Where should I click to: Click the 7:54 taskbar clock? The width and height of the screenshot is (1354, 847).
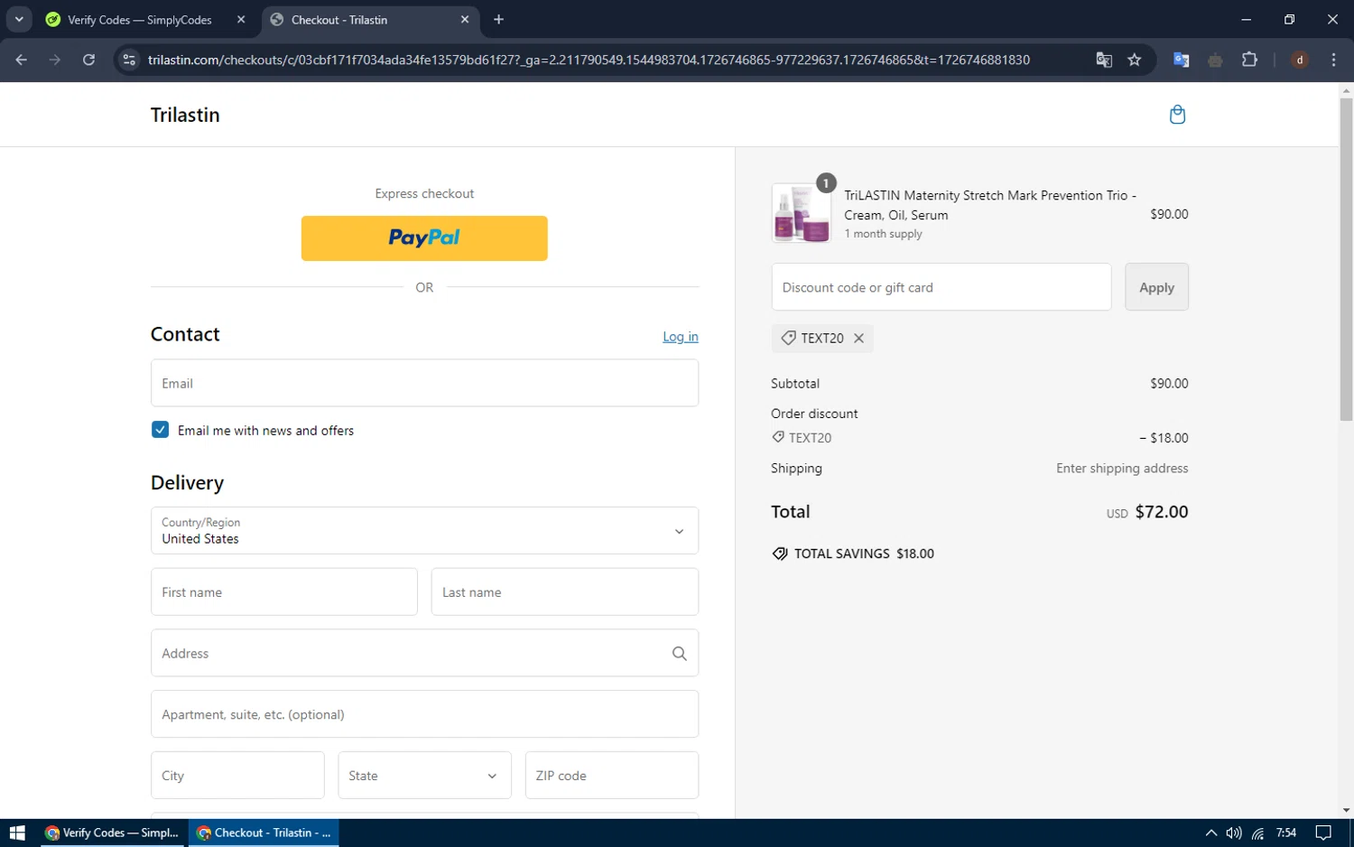[1286, 833]
